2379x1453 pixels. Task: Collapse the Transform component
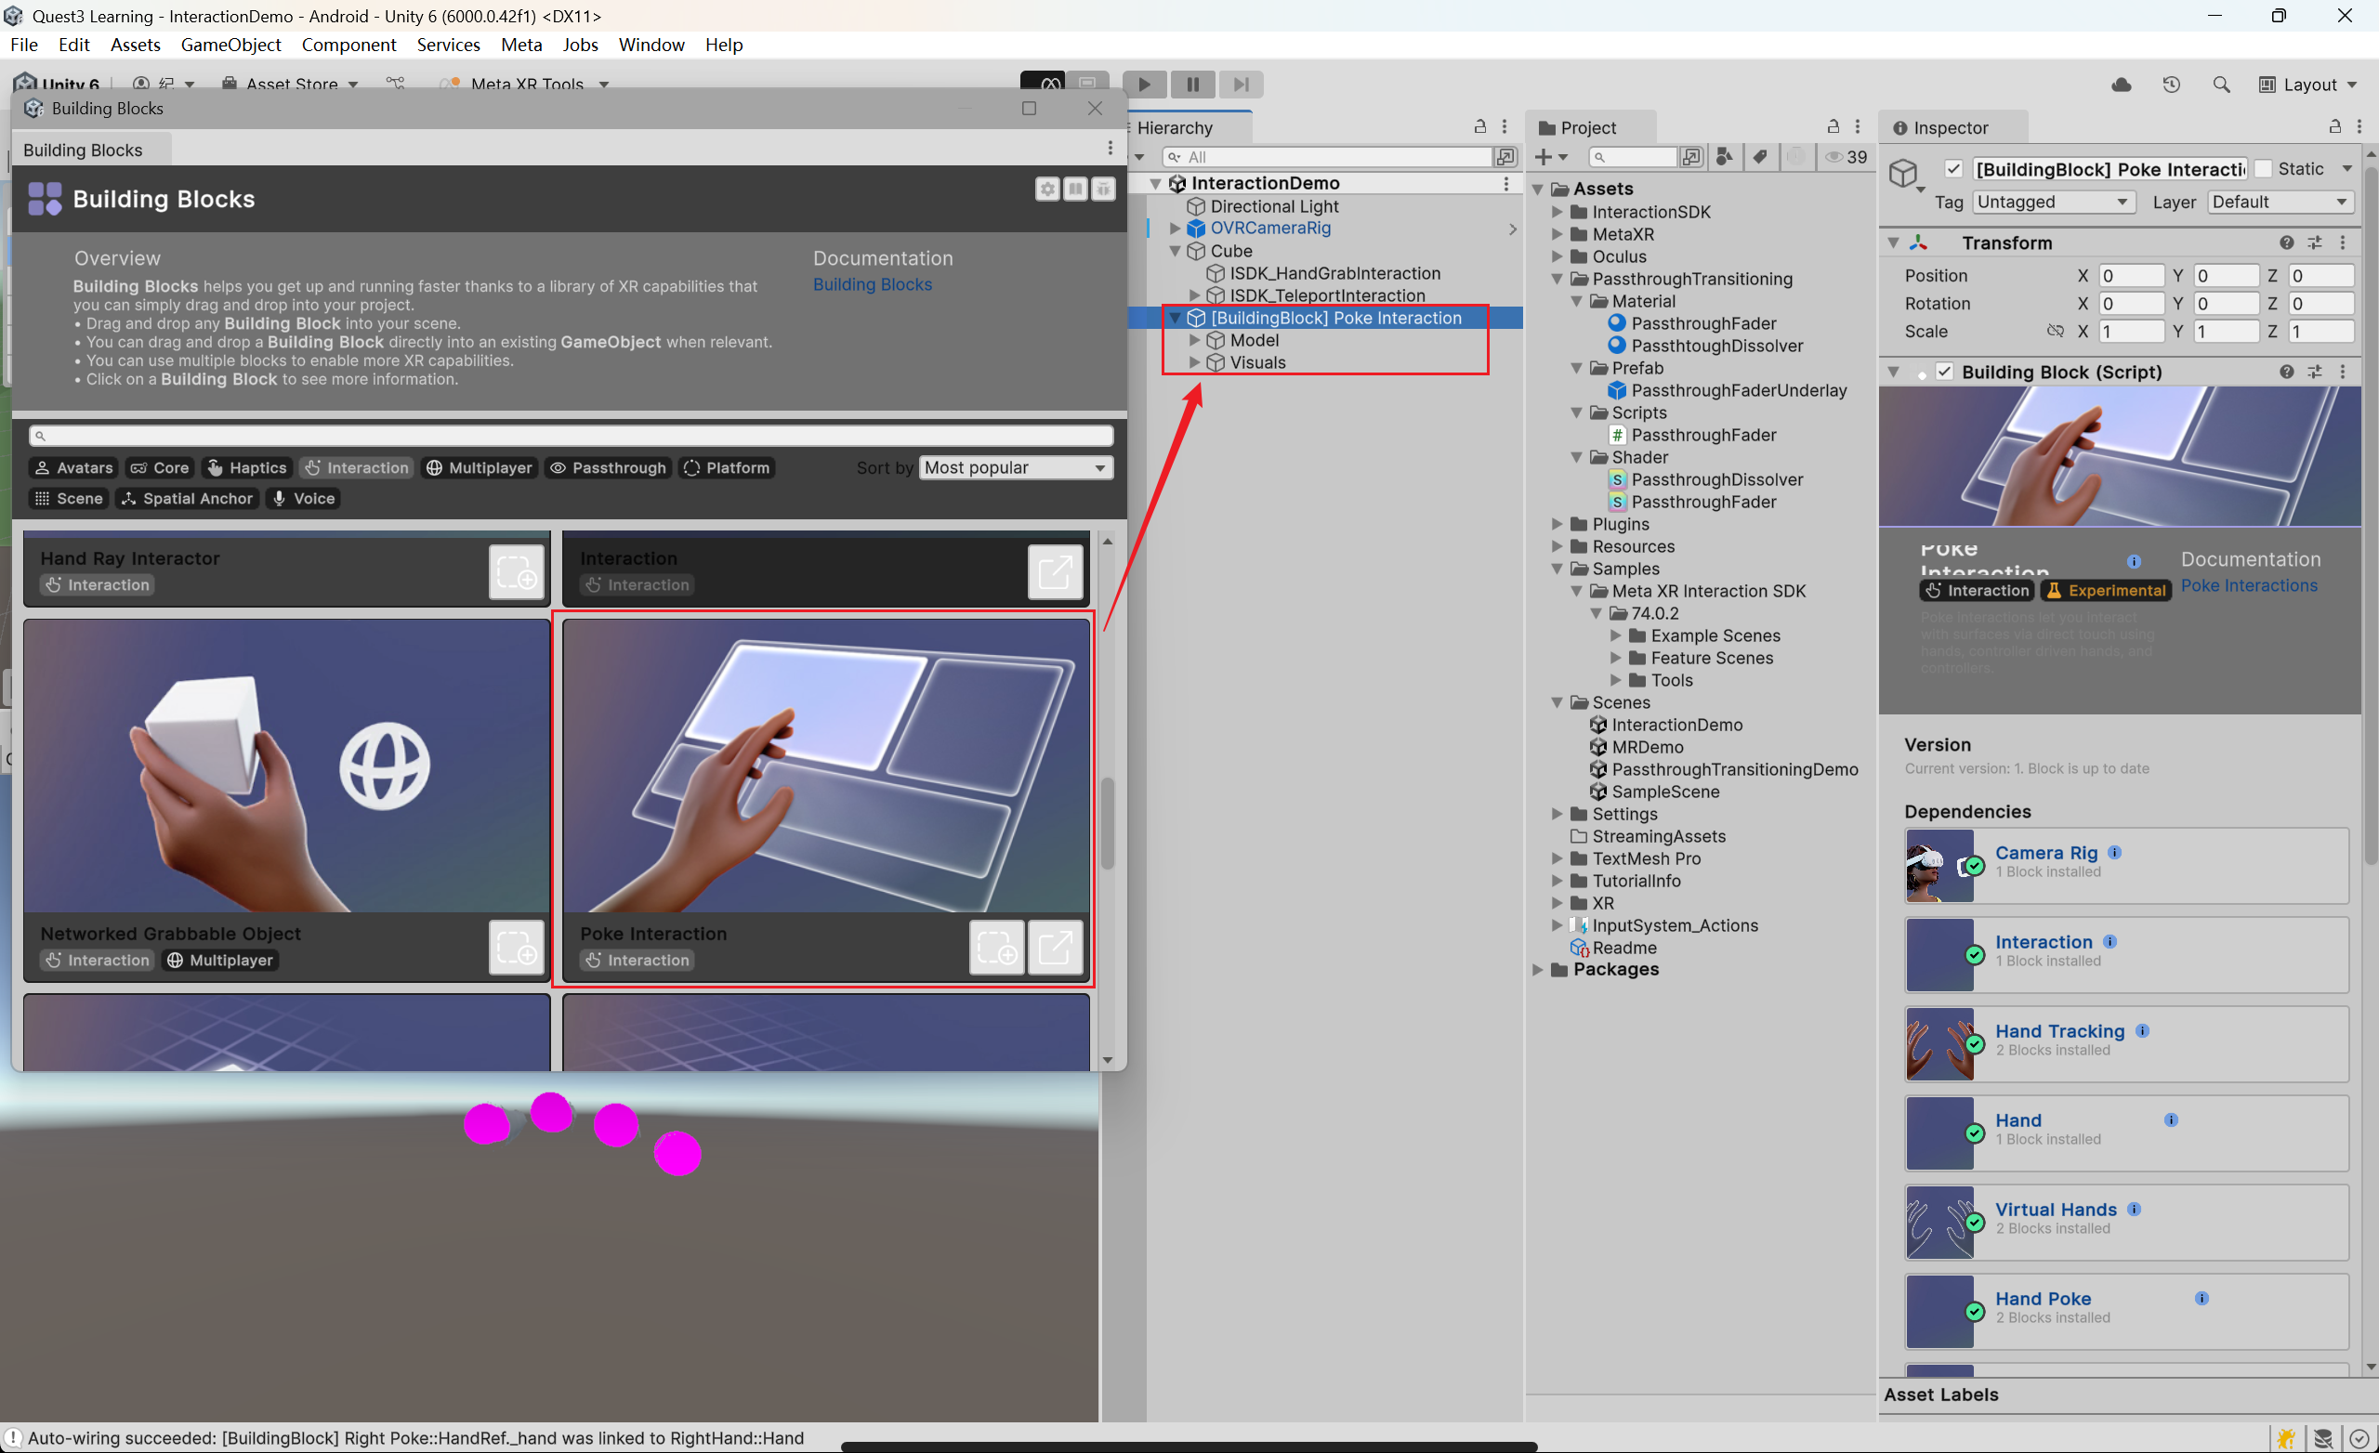coord(1893,242)
